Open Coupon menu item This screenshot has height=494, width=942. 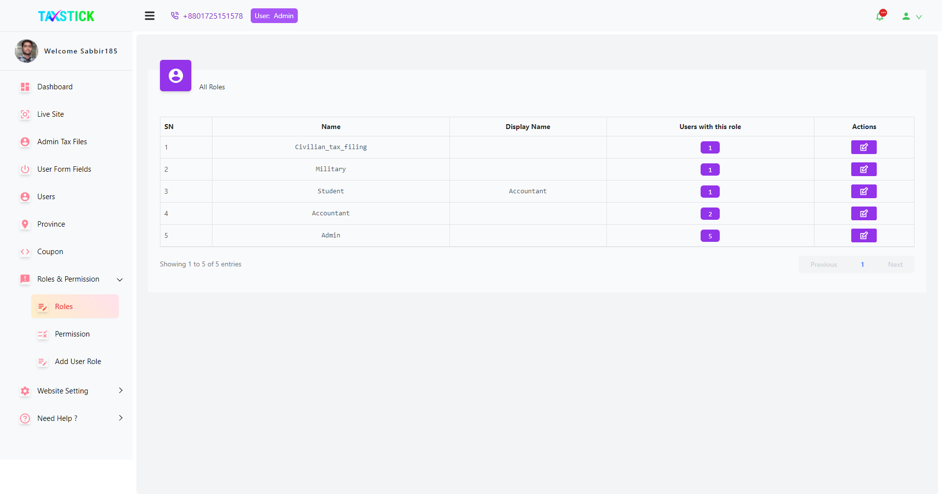50,252
